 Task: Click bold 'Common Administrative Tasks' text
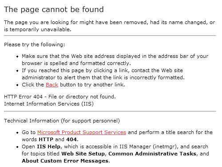click(152, 154)
